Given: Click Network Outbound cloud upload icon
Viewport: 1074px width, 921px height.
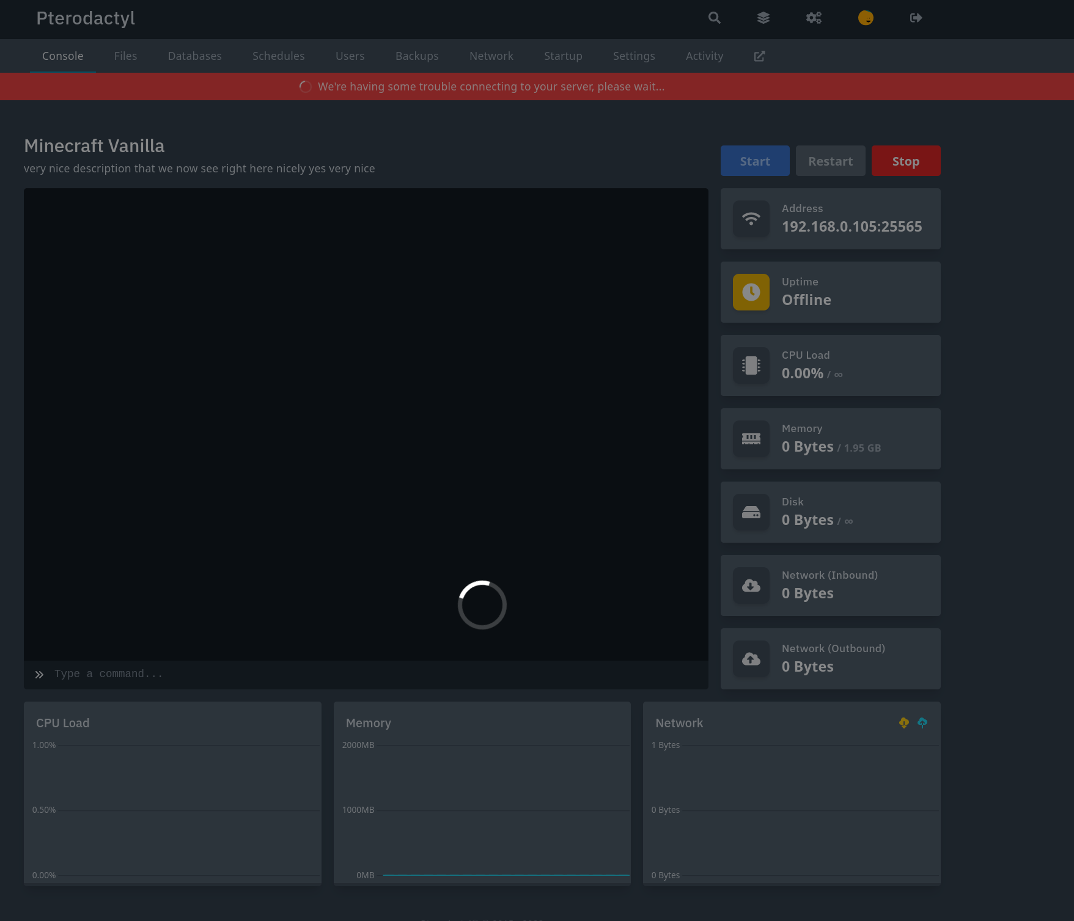Looking at the screenshot, I should point(751,659).
